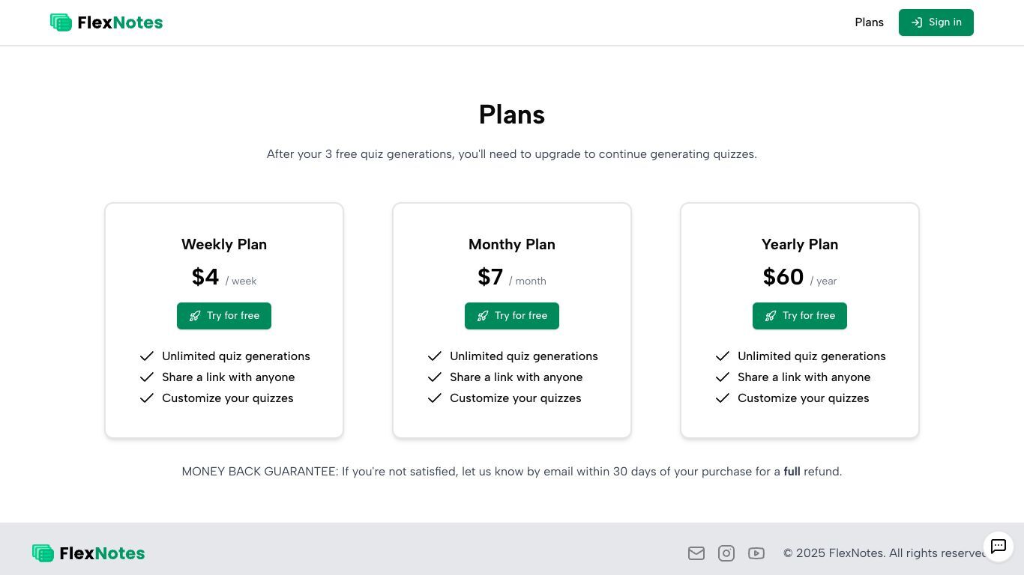
Task: Click the Yearly Plan card heading
Action: (800, 244)
